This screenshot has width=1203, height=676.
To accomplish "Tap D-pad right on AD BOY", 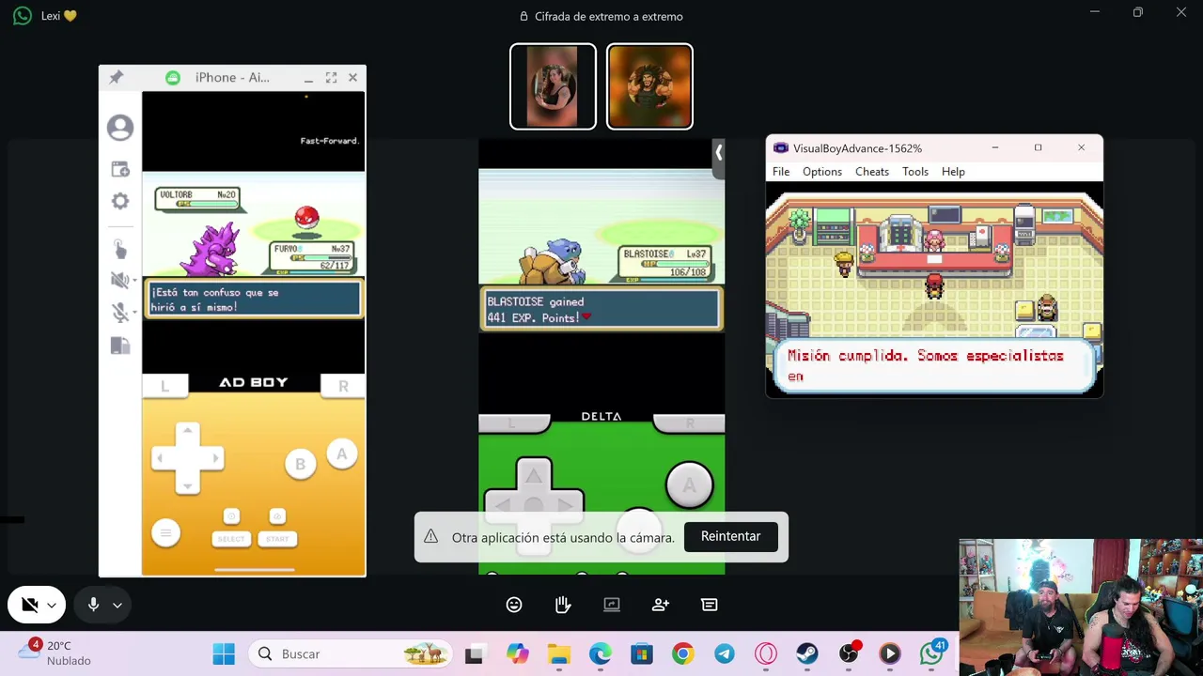I will coord(213,458).
